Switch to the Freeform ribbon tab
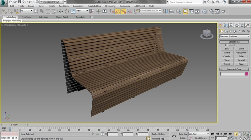This screenshot has width=251, height=140. (x=26, y=17)
